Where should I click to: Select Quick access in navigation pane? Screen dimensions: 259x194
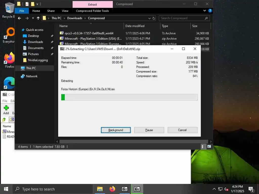(x=34, y=30)
